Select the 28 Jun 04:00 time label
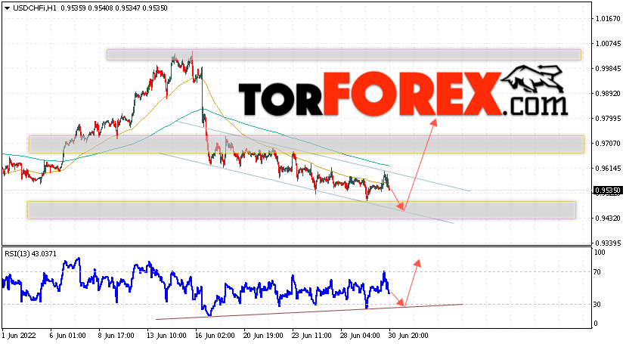Viewport: 626px width, 344px height. point(360,336)
